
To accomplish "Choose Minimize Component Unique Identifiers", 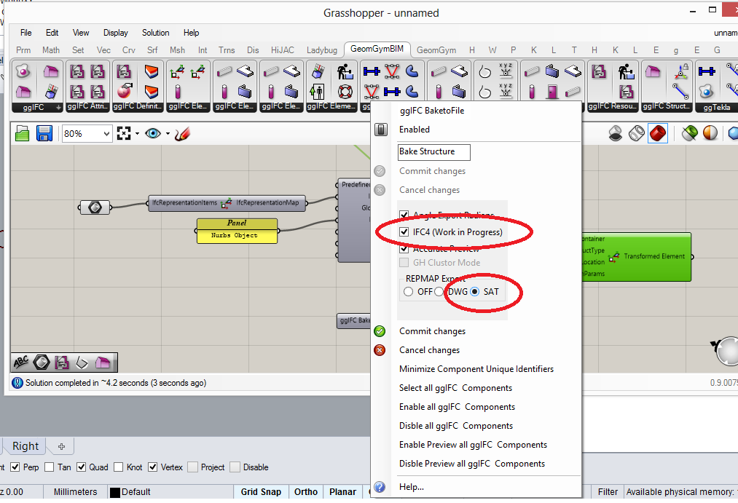I will tap(476, 369).
